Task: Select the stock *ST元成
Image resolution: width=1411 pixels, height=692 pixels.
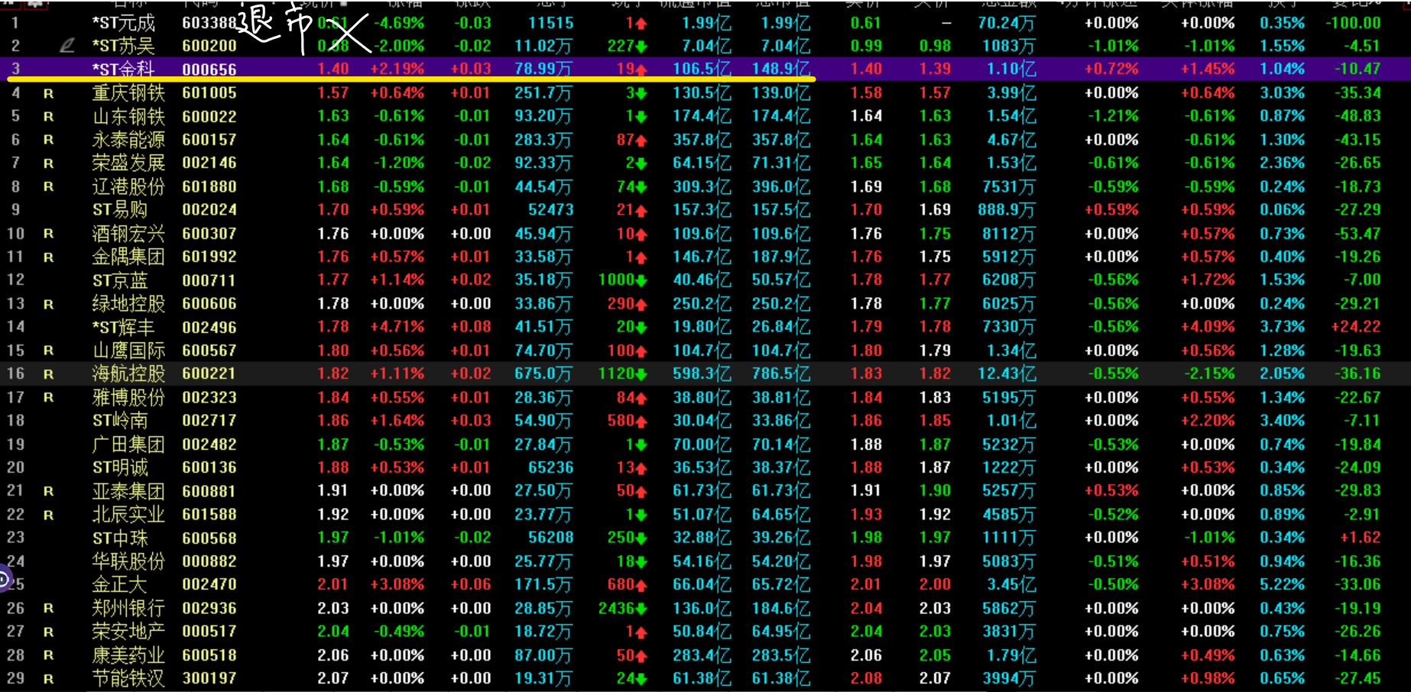Action: tap(123, 23)
